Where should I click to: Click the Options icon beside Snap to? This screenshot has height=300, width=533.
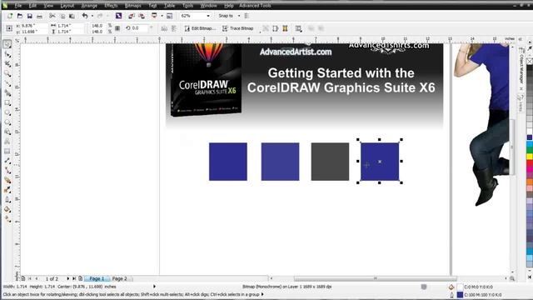coord(247,16)
